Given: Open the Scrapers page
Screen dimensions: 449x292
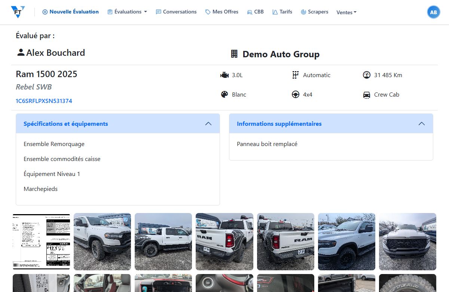Looking at the screenshot, I should [315, 12].
